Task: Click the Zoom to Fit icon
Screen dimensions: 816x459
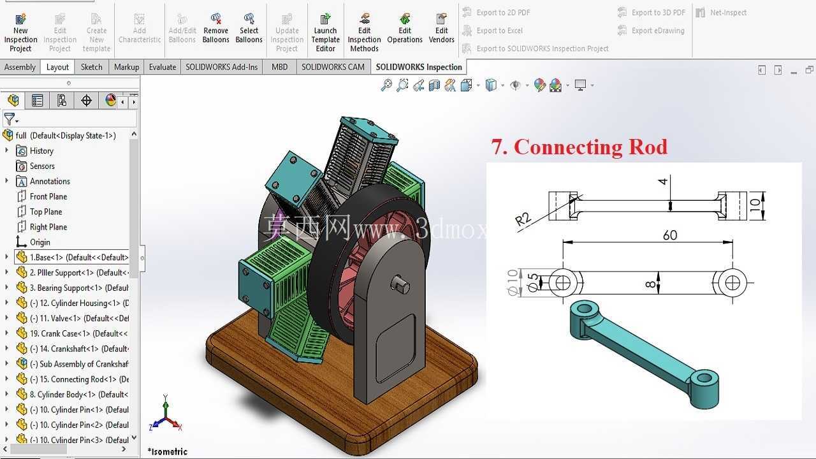Action: (x=386, y=85)
